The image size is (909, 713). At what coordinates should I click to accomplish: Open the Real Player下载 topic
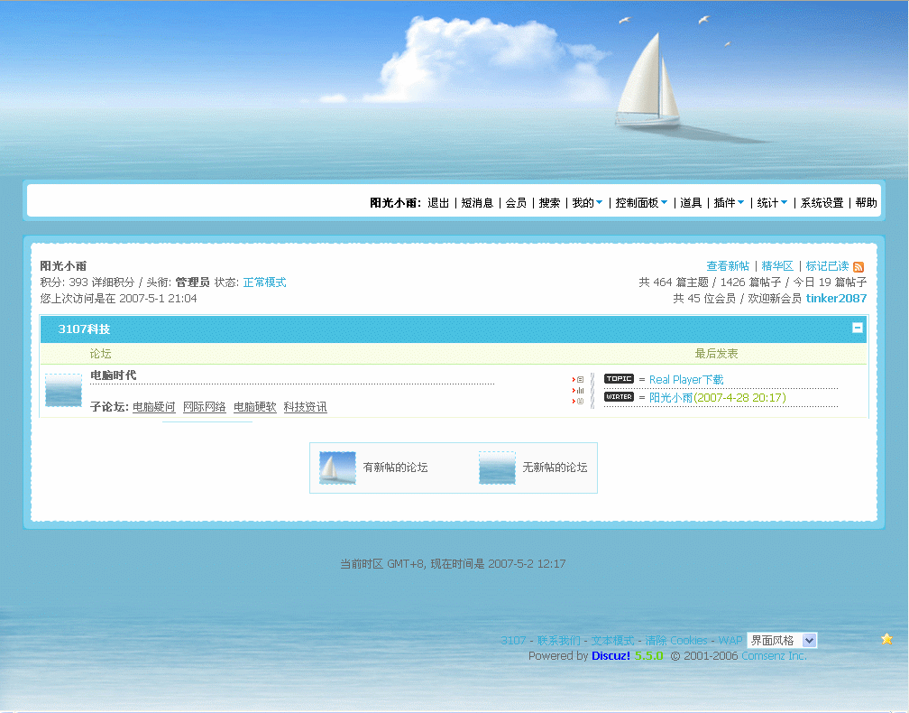click(686, 379)
